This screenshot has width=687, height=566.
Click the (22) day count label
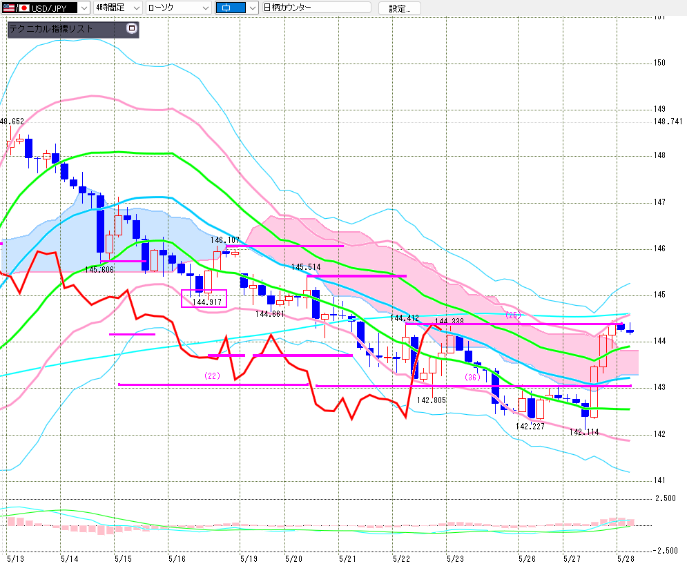212,376
